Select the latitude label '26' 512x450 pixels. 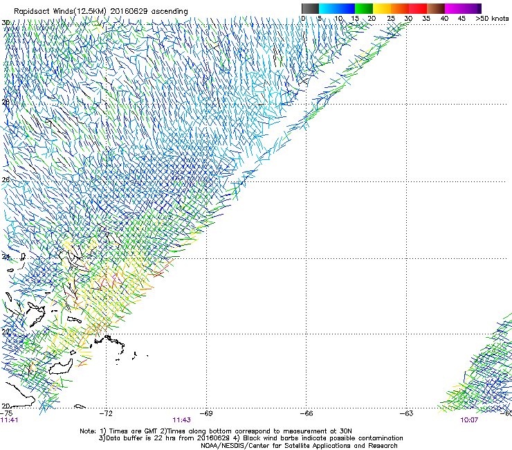[x=6, y=180]
